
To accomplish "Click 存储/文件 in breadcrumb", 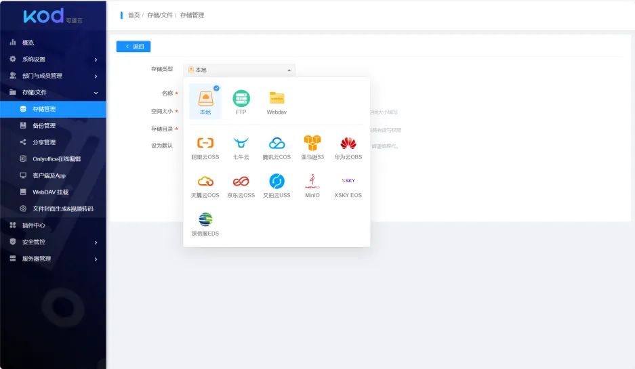I will point(160,15).
